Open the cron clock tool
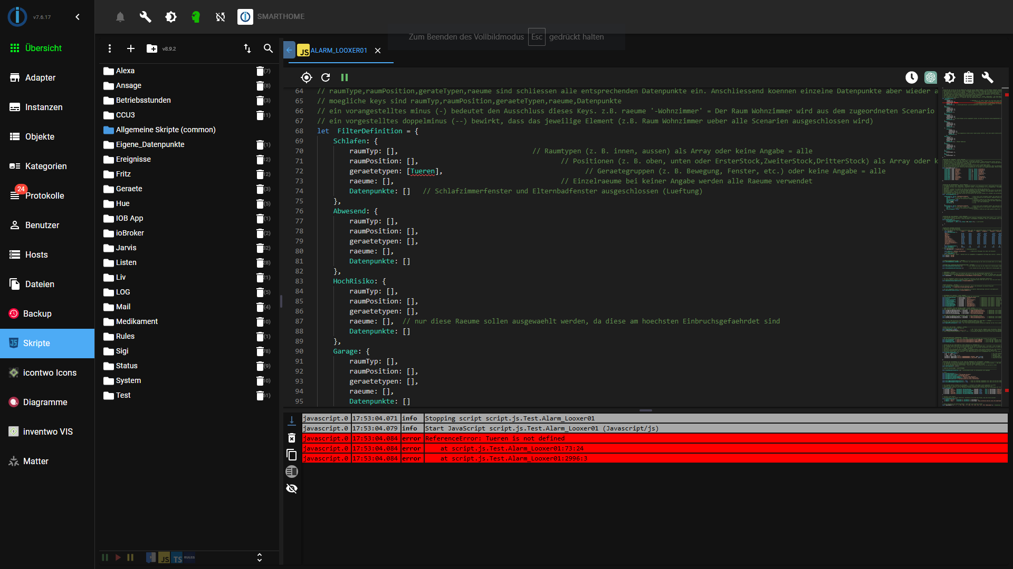1013x569 pixels. tap(912, 77)
